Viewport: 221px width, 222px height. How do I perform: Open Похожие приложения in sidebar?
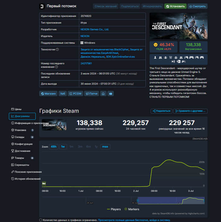point(27,172)
